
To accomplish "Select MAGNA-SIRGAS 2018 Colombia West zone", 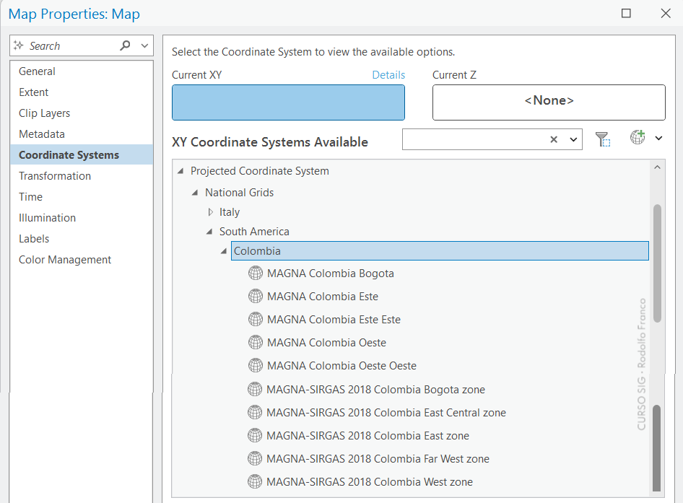I will point(369,482).
